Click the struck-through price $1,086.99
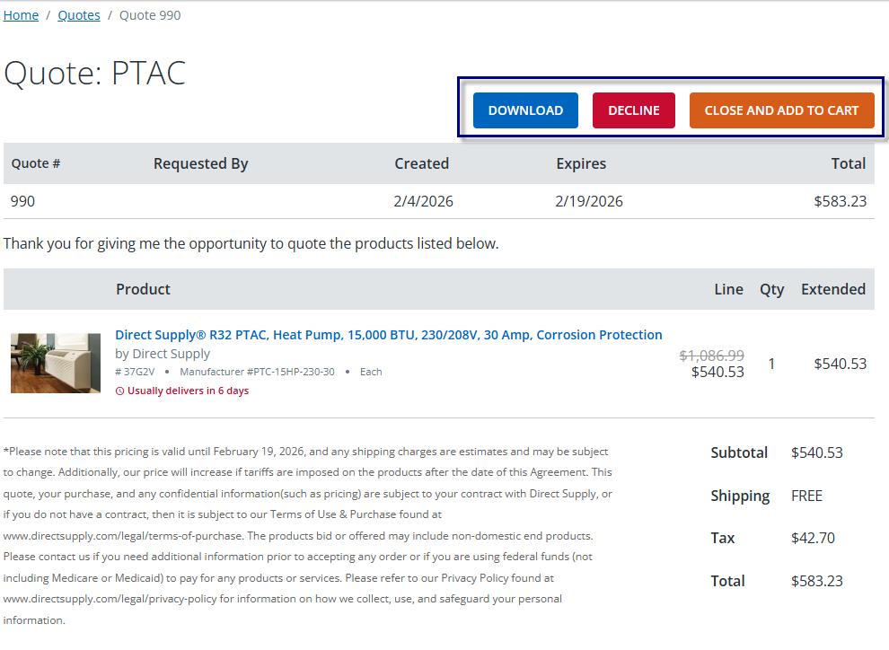The width and height of the screenshot is (889, 650). tap(711, 356)
